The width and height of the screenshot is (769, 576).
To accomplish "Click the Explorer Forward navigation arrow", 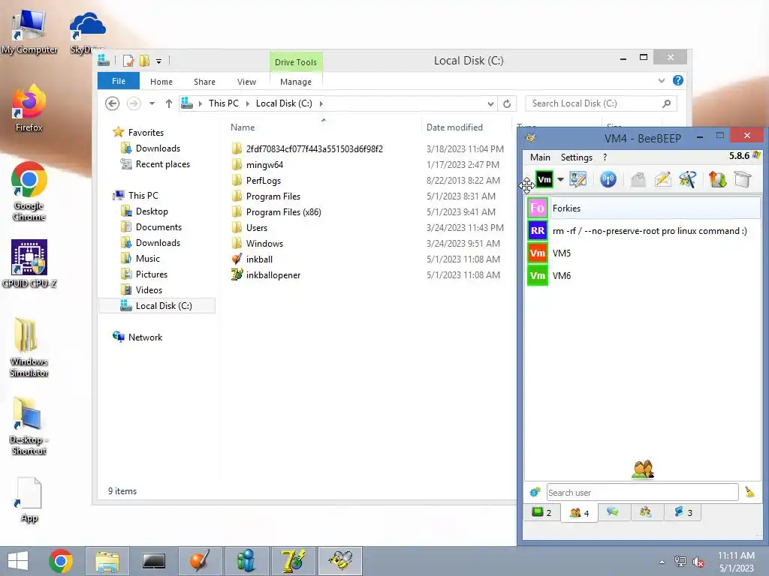I will point(134,103).
